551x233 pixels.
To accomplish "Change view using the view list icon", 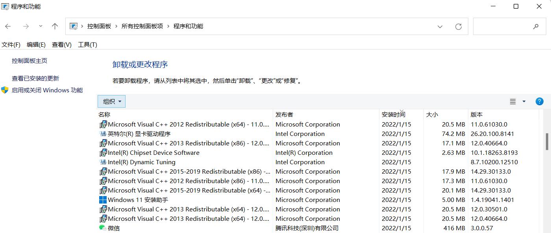I will tap(513, 101).
